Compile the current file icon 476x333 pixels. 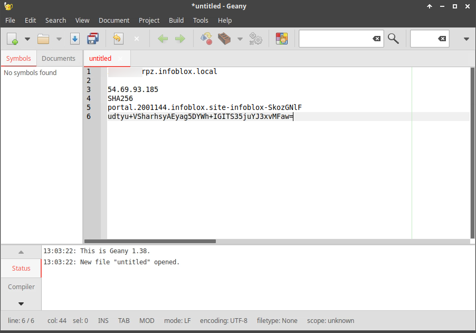(x=206, y=39)
